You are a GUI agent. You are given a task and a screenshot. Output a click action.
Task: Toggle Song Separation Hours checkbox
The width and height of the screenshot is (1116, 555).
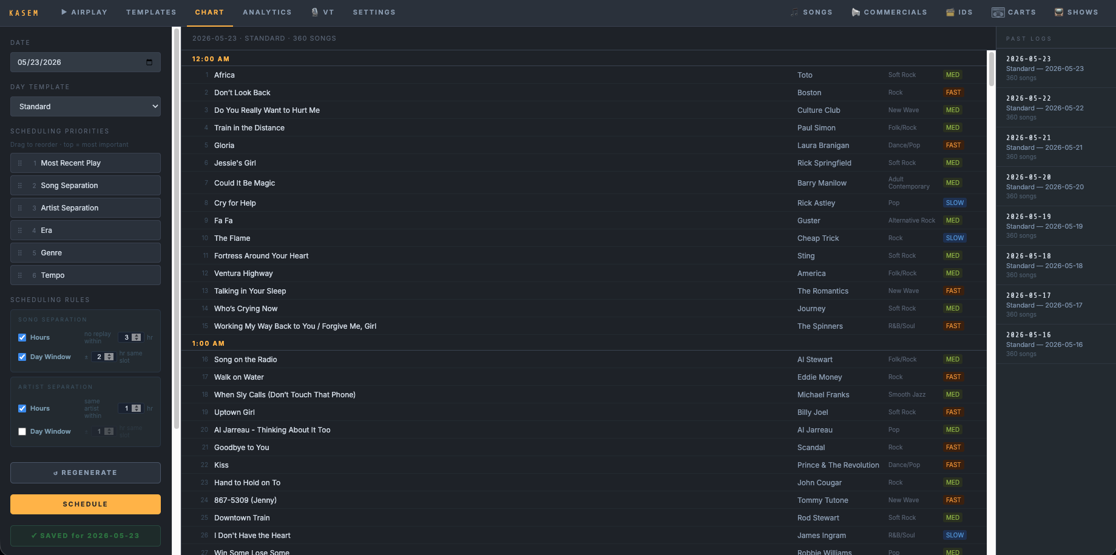(x=22, y=337)
